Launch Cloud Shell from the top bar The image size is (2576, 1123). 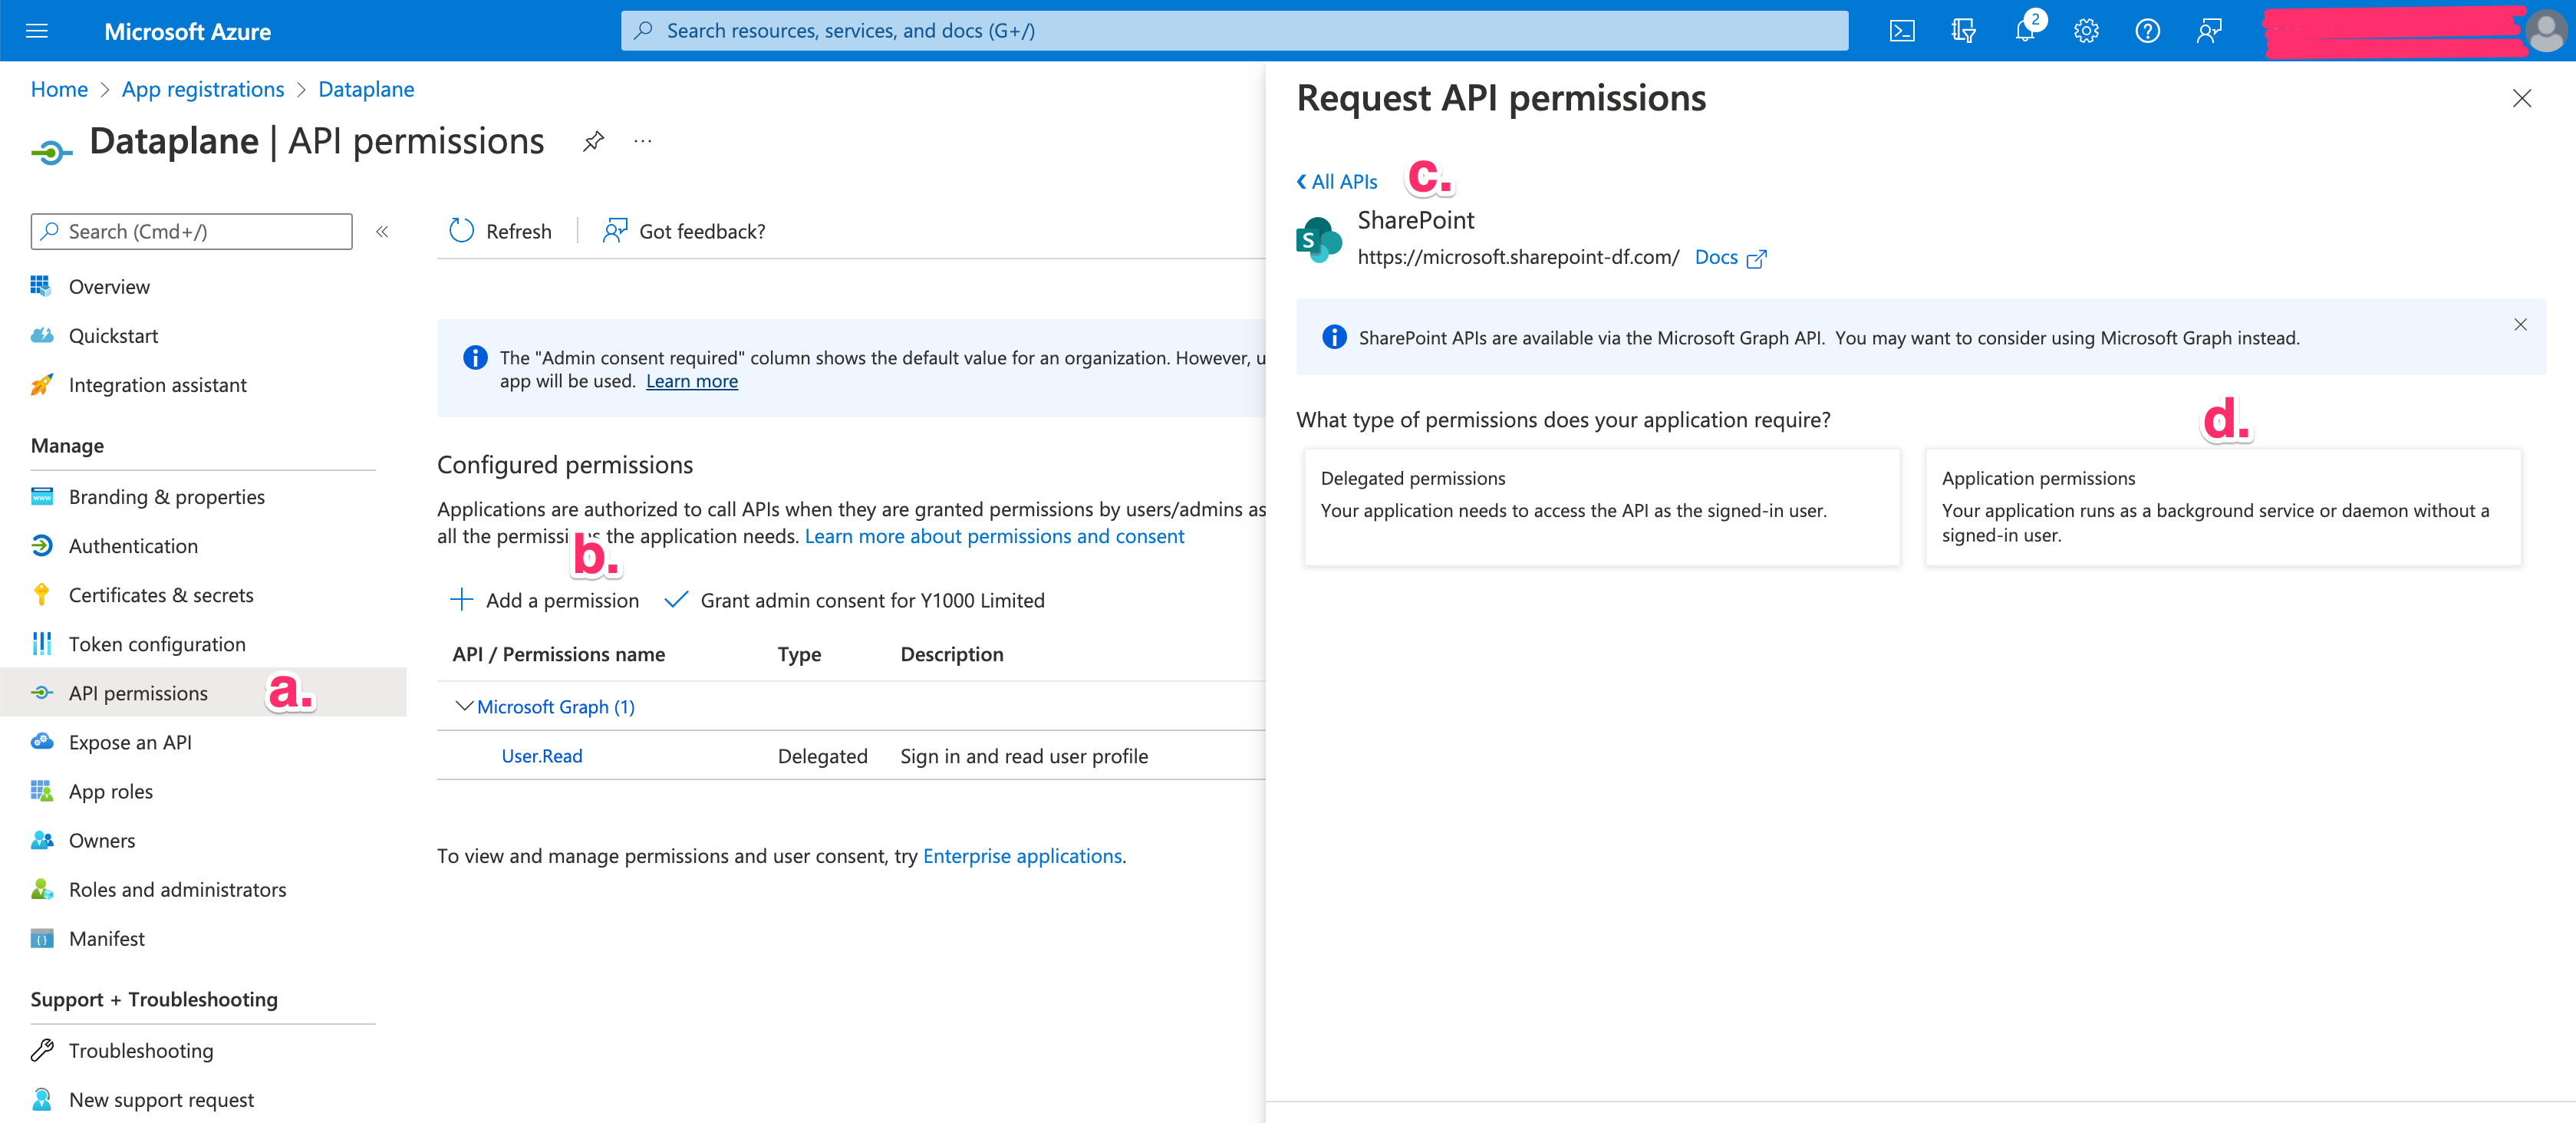1903,30
